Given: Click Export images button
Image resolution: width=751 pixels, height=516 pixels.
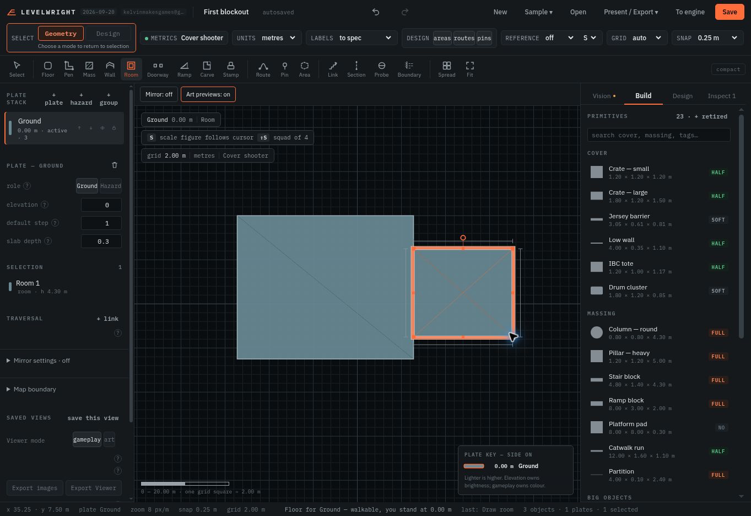Looking at the screenshot, I should [x=35, y=488].
